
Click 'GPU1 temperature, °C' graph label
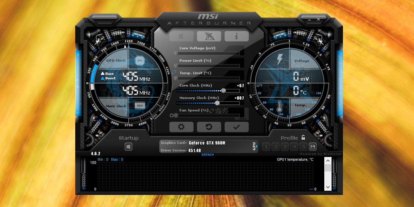tap(295, 159)
